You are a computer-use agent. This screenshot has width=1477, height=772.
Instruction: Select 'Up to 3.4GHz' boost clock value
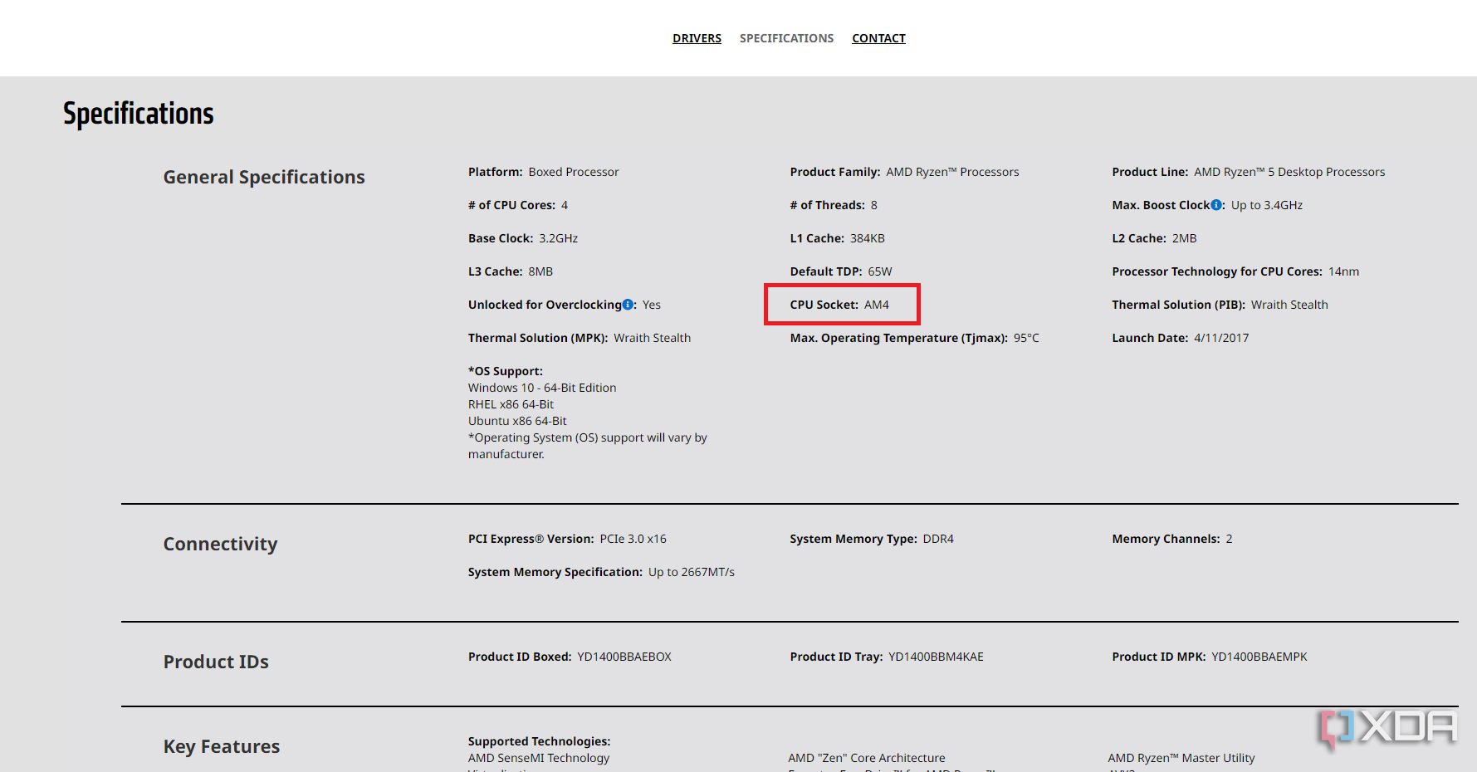1267,205
